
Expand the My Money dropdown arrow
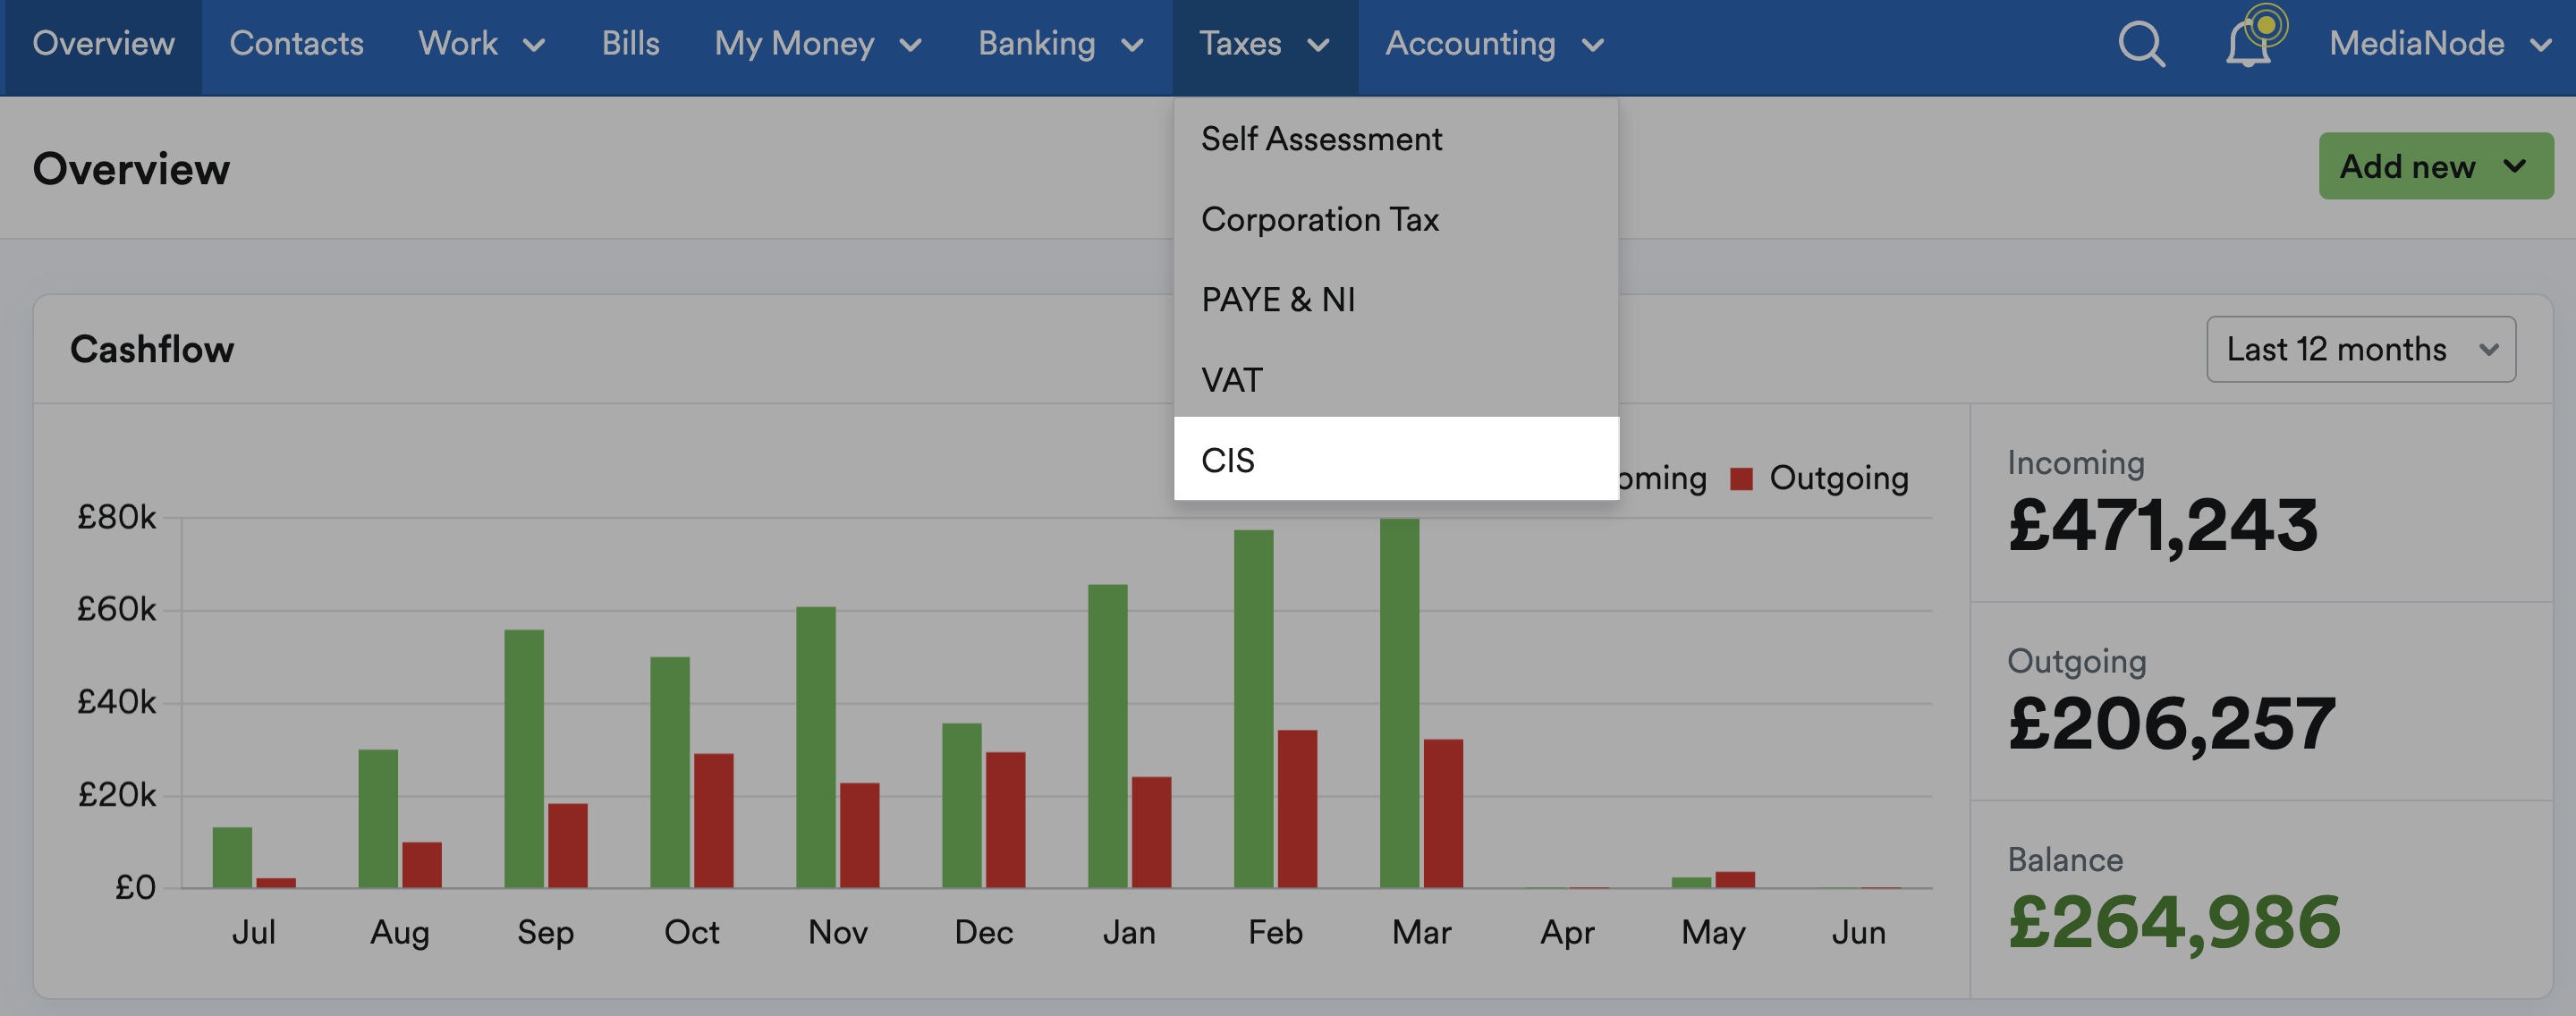[x=911, y=45]
